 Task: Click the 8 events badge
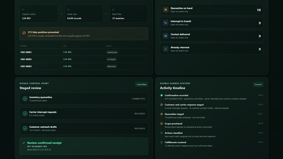(258, 85)
